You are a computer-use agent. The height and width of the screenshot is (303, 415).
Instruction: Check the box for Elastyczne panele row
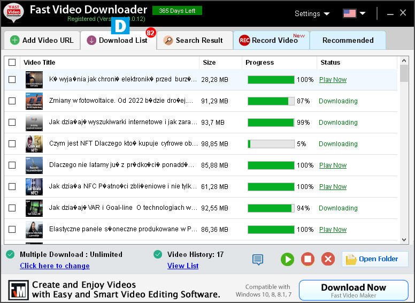point(12,229)
